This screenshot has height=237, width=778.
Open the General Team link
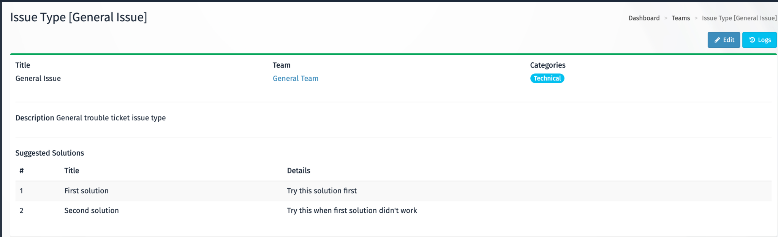295,79
